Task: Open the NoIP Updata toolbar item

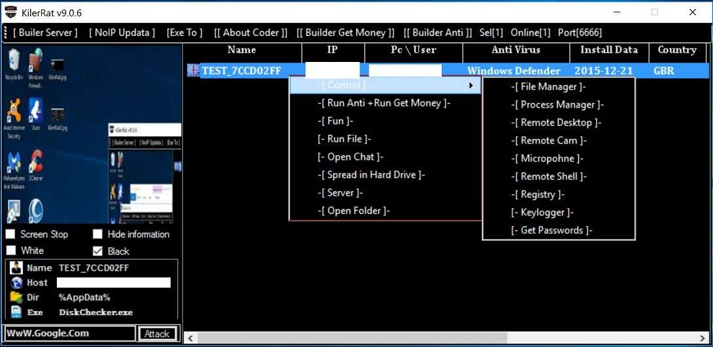Action: coord(122,33)
